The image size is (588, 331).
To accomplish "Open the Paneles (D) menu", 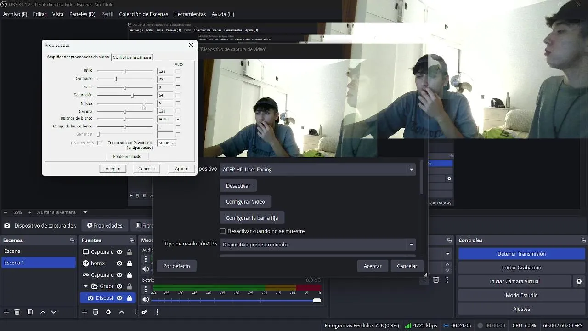I will [82, 14].
